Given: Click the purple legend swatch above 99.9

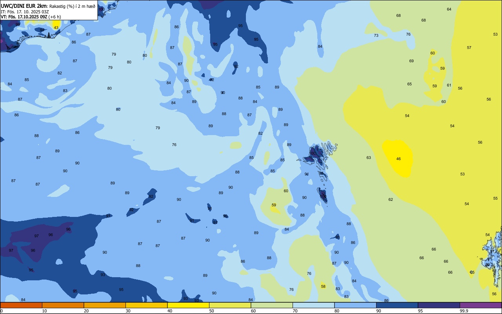Looking at the screenshot, I should (480, 305).
